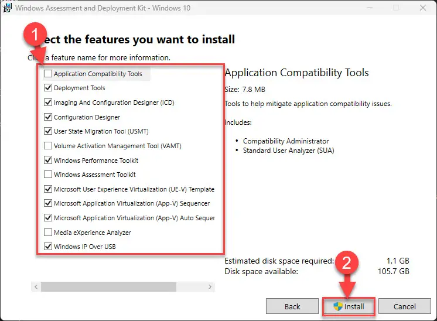Screen dimensions: 437x321
Task: Minimize the ADK setup window
Action: (x=370, y=8)
